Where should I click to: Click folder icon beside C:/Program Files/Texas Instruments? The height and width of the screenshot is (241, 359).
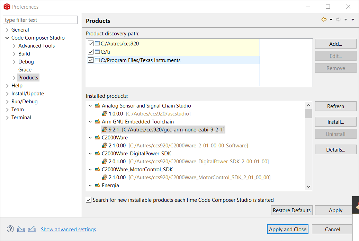point(97,60)
